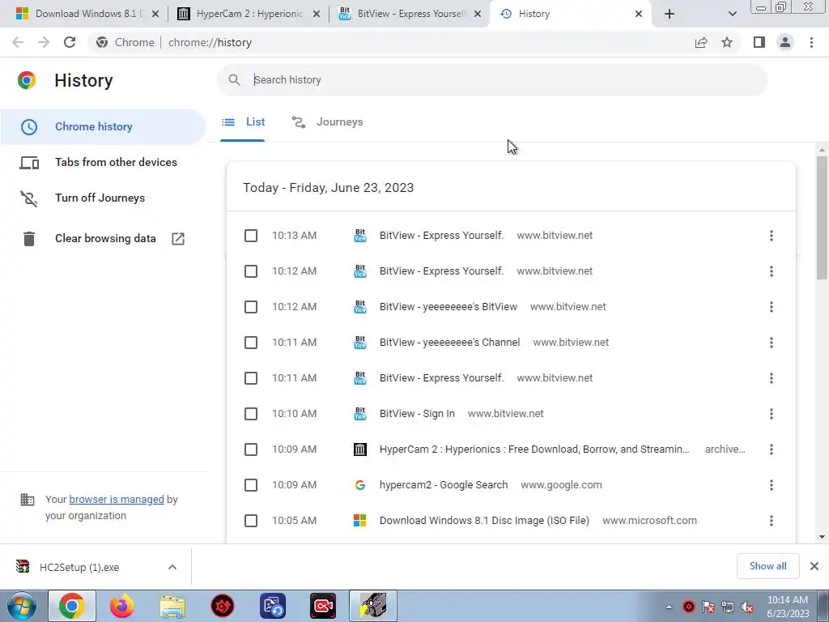Toggle the side panel icon
The height and width of the screenshot is (622, 829).
tap(759, 42)
